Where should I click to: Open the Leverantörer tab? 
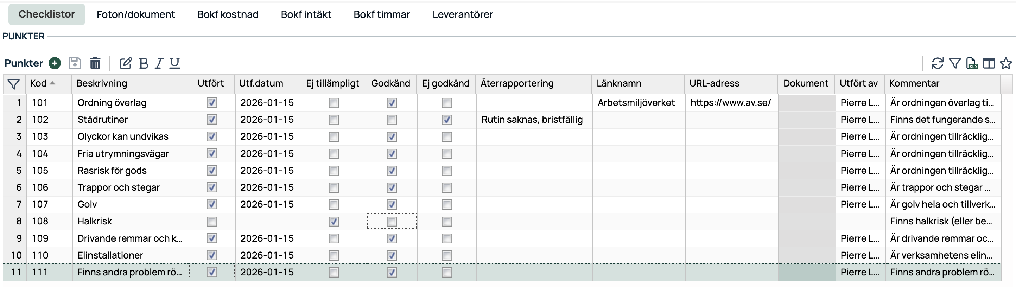pos(463,14)
